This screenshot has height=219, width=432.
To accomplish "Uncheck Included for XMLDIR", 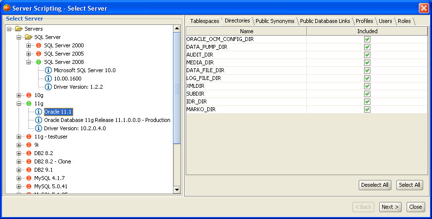I will coord(367,86).
